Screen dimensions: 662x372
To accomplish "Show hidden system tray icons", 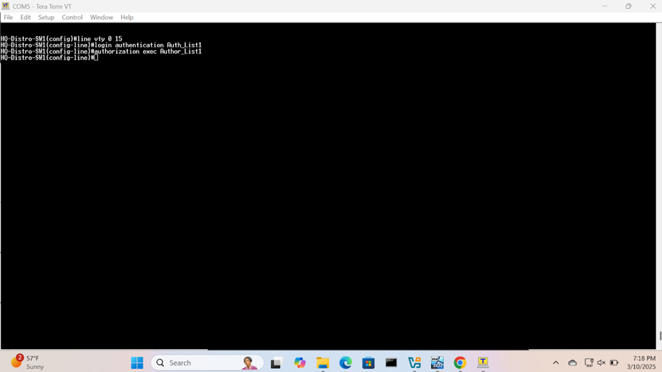I will click(555, 363).
